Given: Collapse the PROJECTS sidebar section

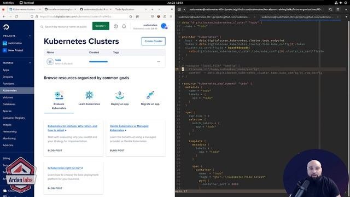Looking at the screenshot, I should tap(30, 36).
